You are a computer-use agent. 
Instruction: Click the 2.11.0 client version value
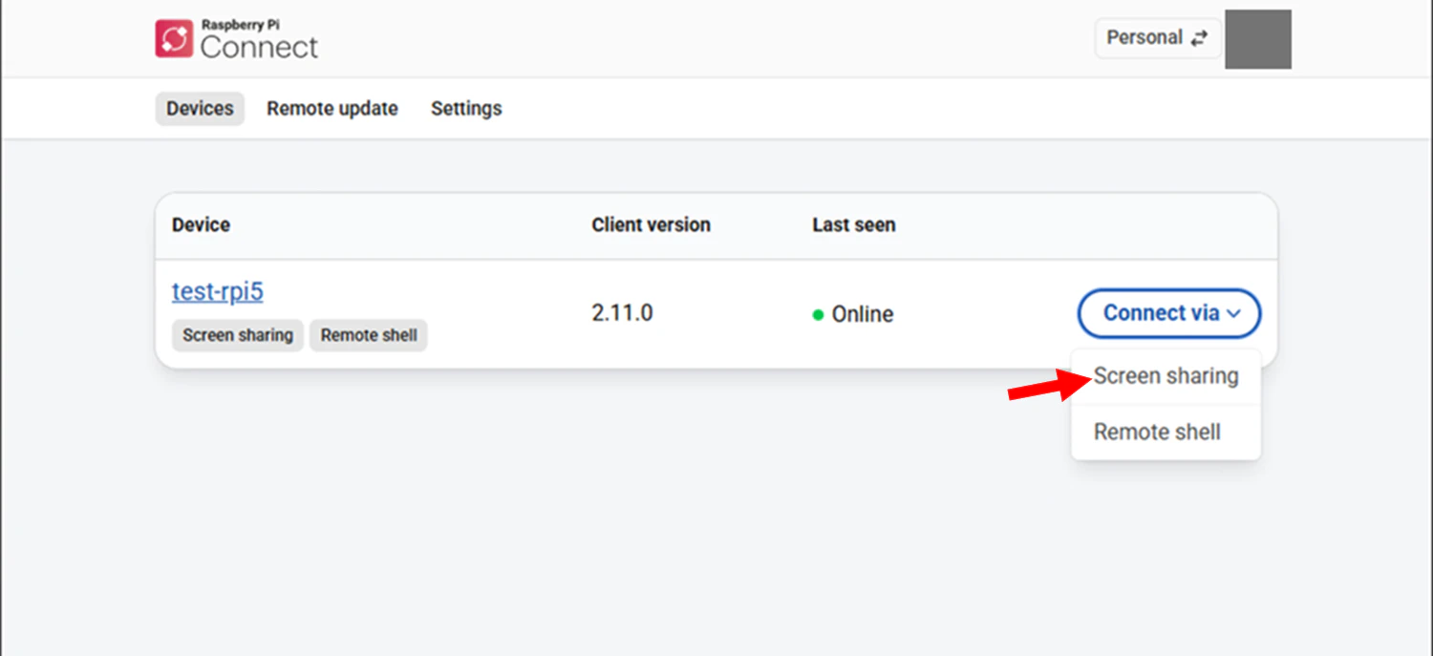pyautogui.click(x=622, y=313)
